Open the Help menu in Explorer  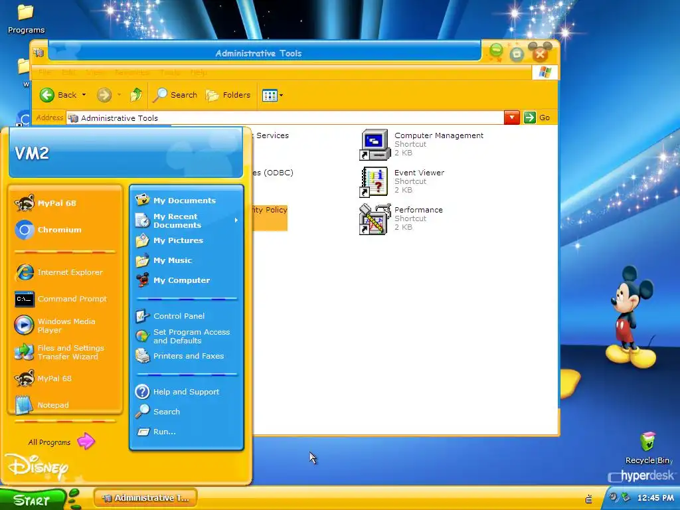click(x=199, y=72)
